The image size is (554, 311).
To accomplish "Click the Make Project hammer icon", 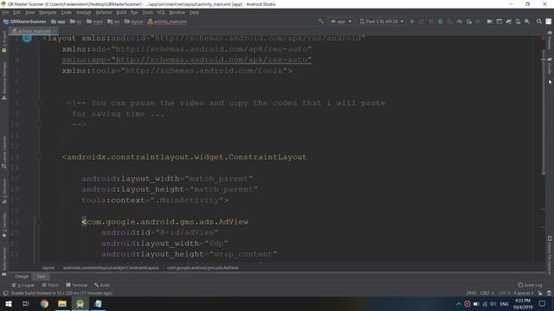I will pos(321,22).
